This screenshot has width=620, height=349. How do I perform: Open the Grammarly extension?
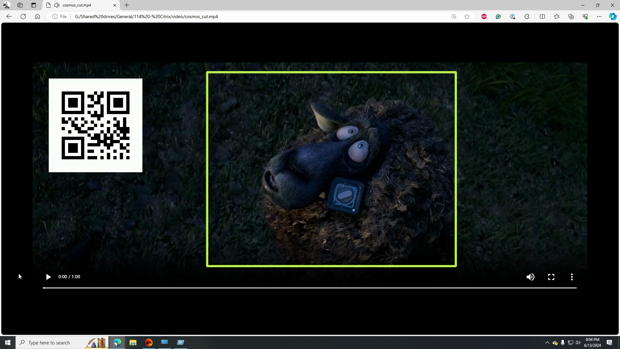[498, 16]
